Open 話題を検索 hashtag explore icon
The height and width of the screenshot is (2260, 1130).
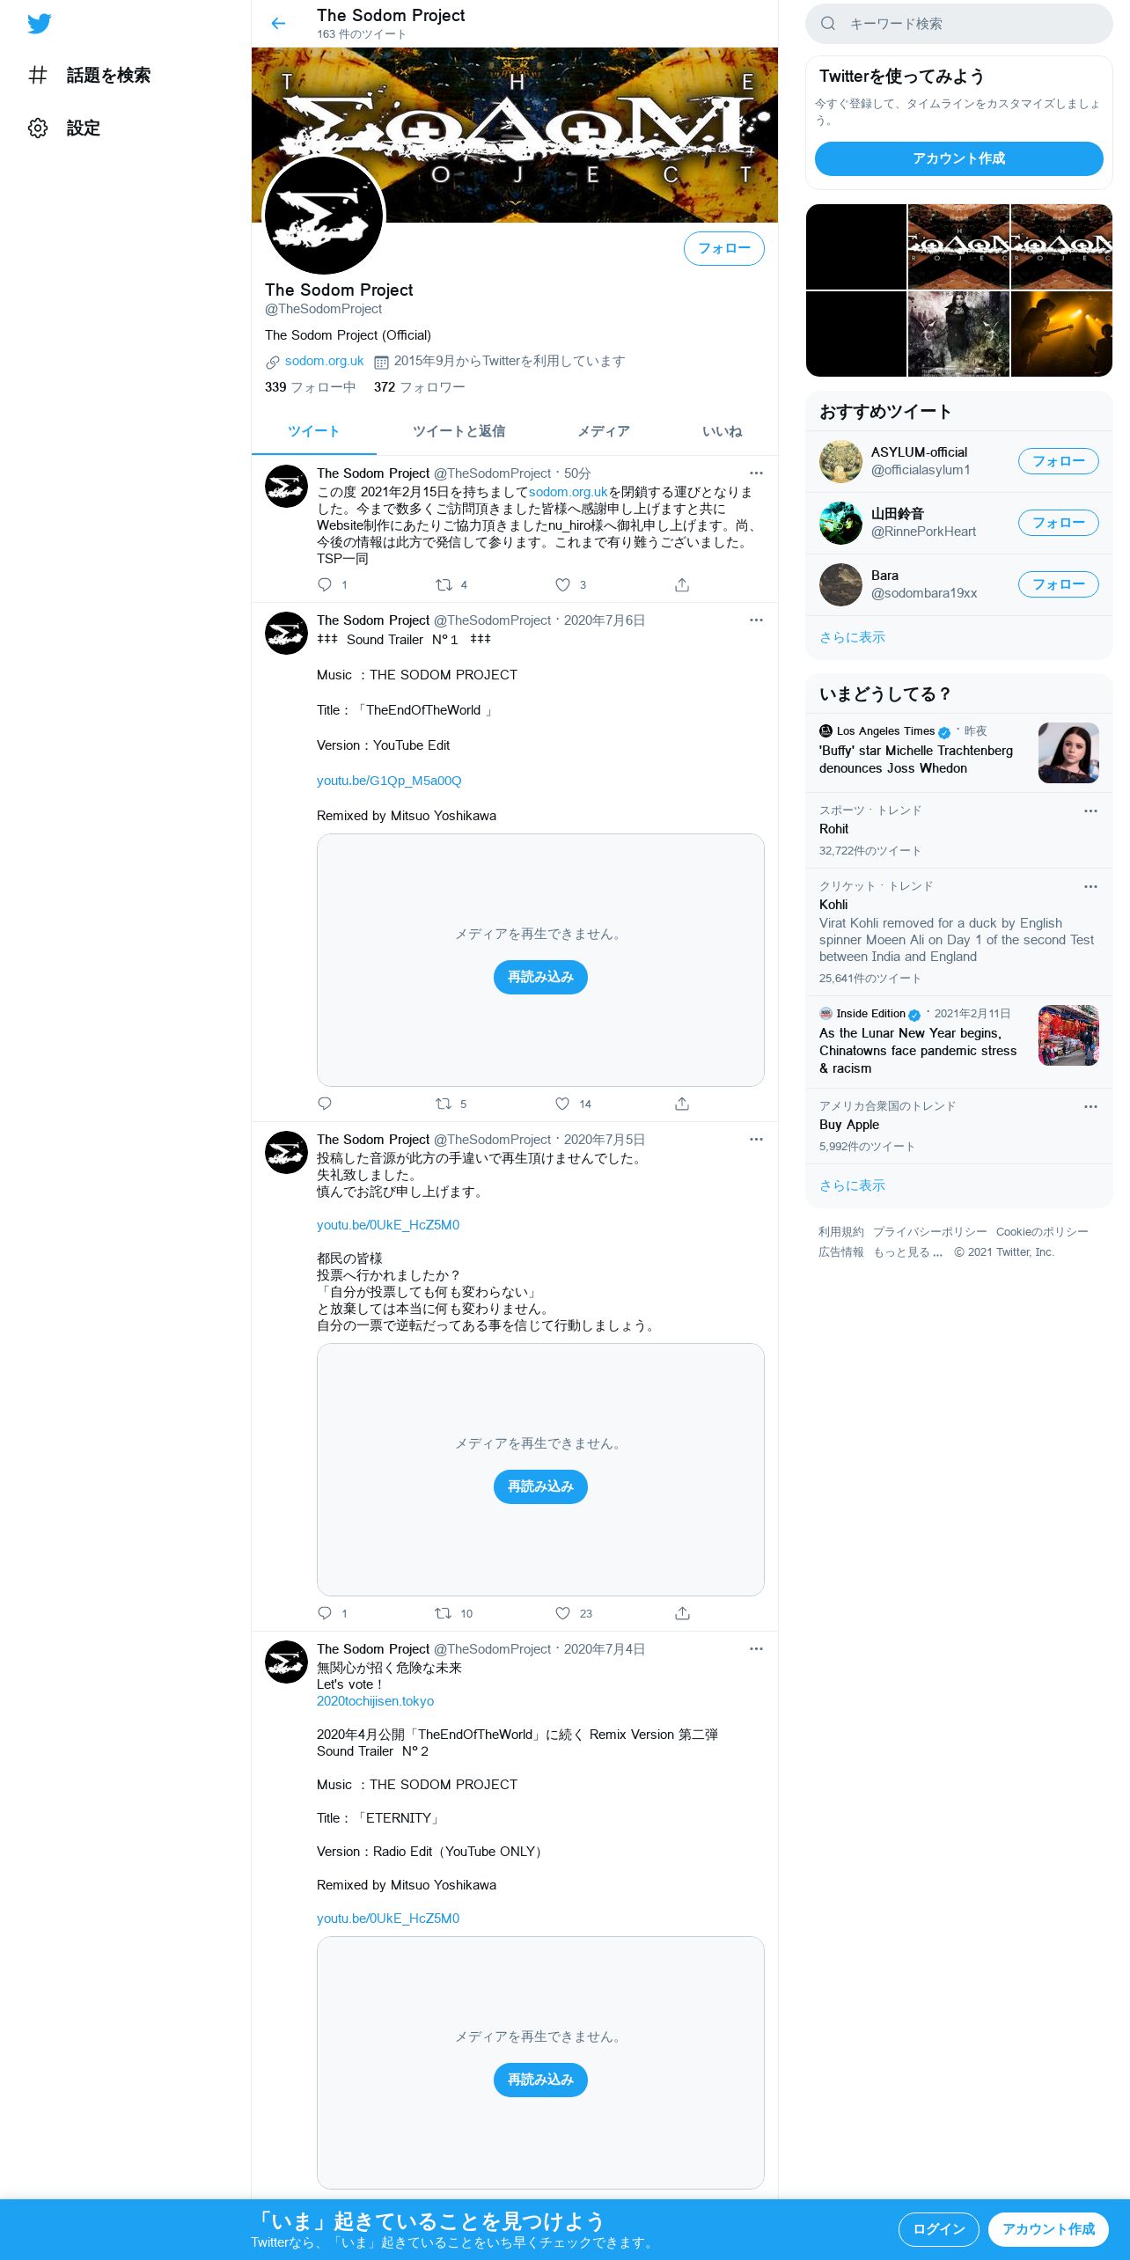[38, 75]
